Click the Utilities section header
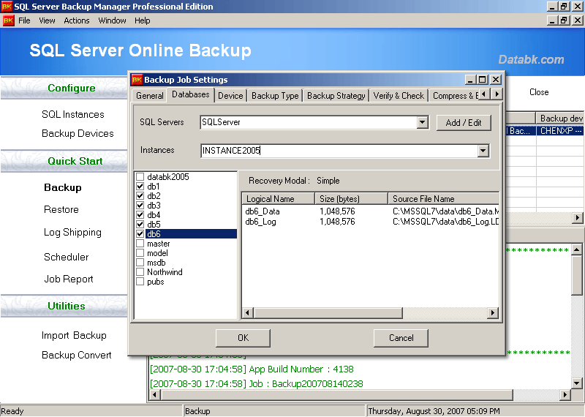The width and height of the screenshot is (585, 417). click(67, 306)
